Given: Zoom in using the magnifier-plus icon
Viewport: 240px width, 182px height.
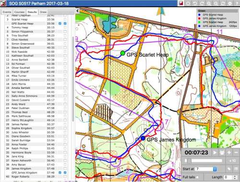Looking at the screenshot, I should (x=209, y=3).
